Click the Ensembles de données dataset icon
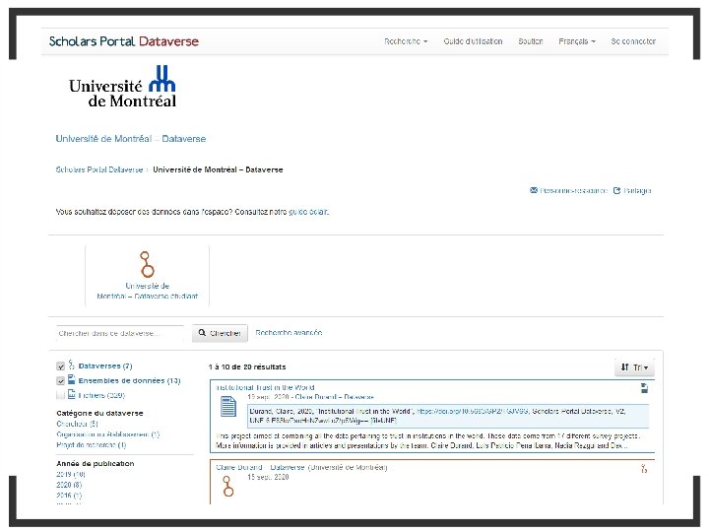Image resolution: width=709 pixels, height=532 pixels. click(x=72, y=379)
